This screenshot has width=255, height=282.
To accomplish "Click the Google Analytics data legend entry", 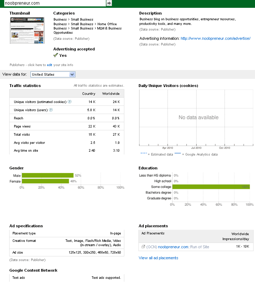I will pyautogui.click(x=196, y=154).
